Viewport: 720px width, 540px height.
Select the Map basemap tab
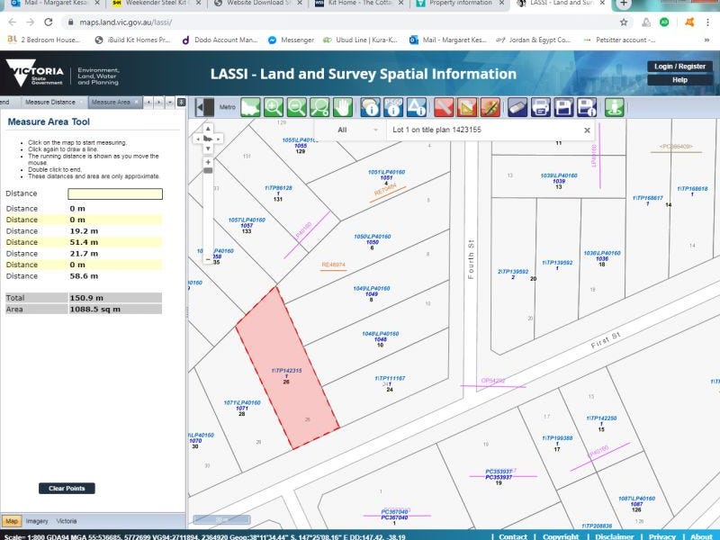tap(12, 521)
